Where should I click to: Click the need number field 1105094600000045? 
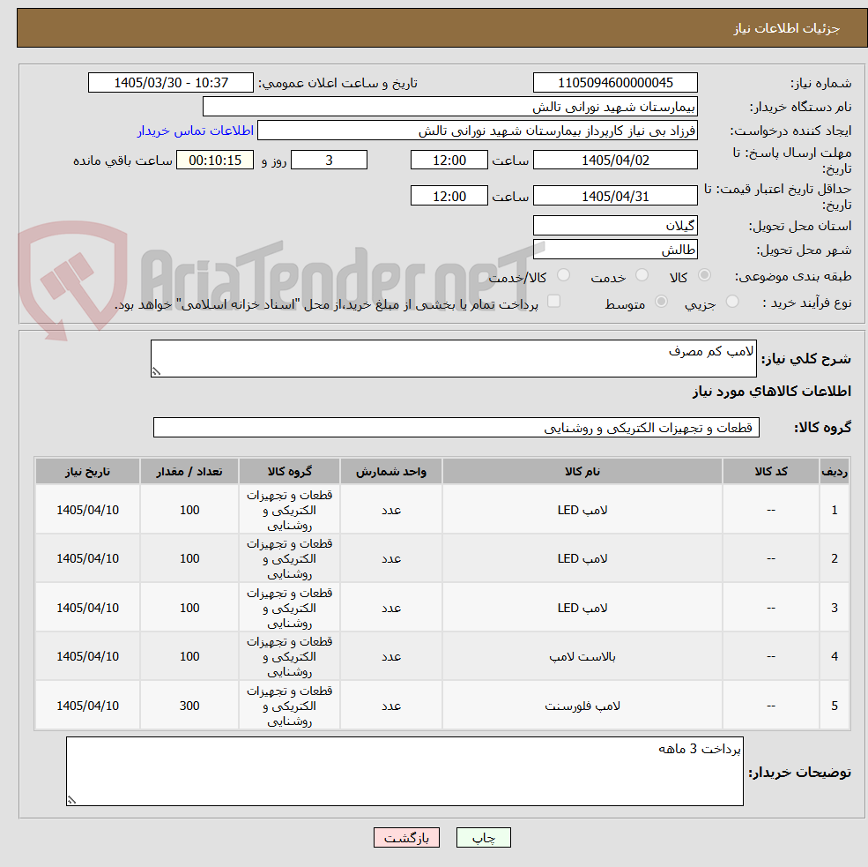(615, 83)
